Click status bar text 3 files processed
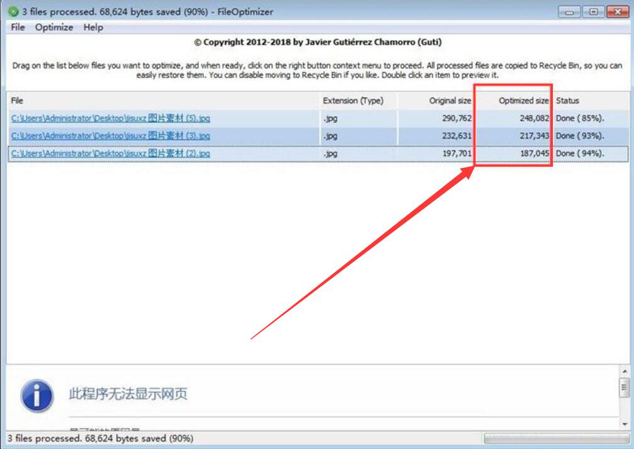The image size is (634, 449). pyautogui.click(x=100, y=438)
